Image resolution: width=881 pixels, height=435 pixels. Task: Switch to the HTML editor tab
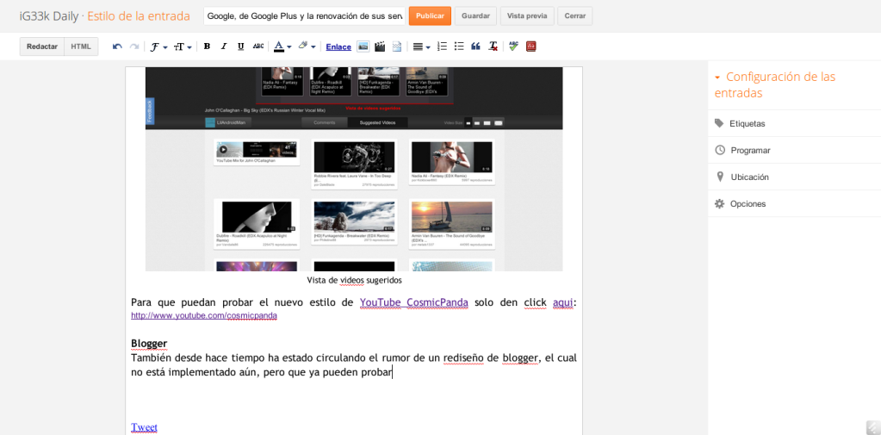(81, 47)
